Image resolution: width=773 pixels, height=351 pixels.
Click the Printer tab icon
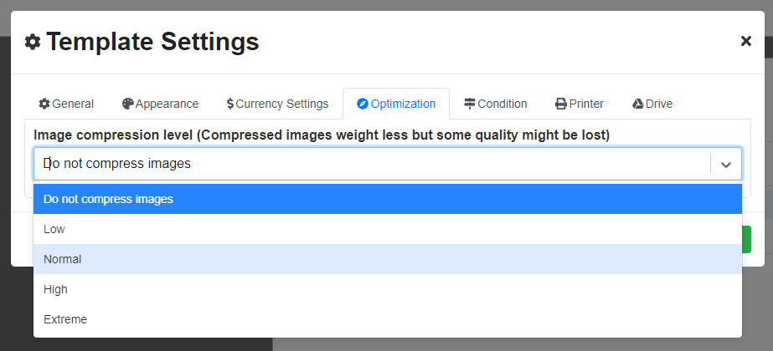click(561, 104)
